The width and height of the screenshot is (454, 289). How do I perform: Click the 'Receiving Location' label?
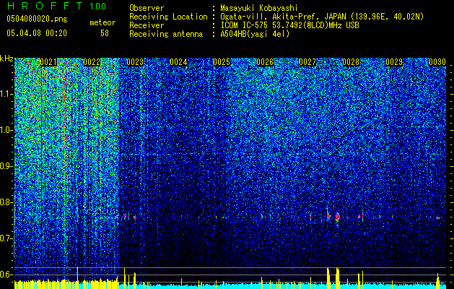coord(168,17)
